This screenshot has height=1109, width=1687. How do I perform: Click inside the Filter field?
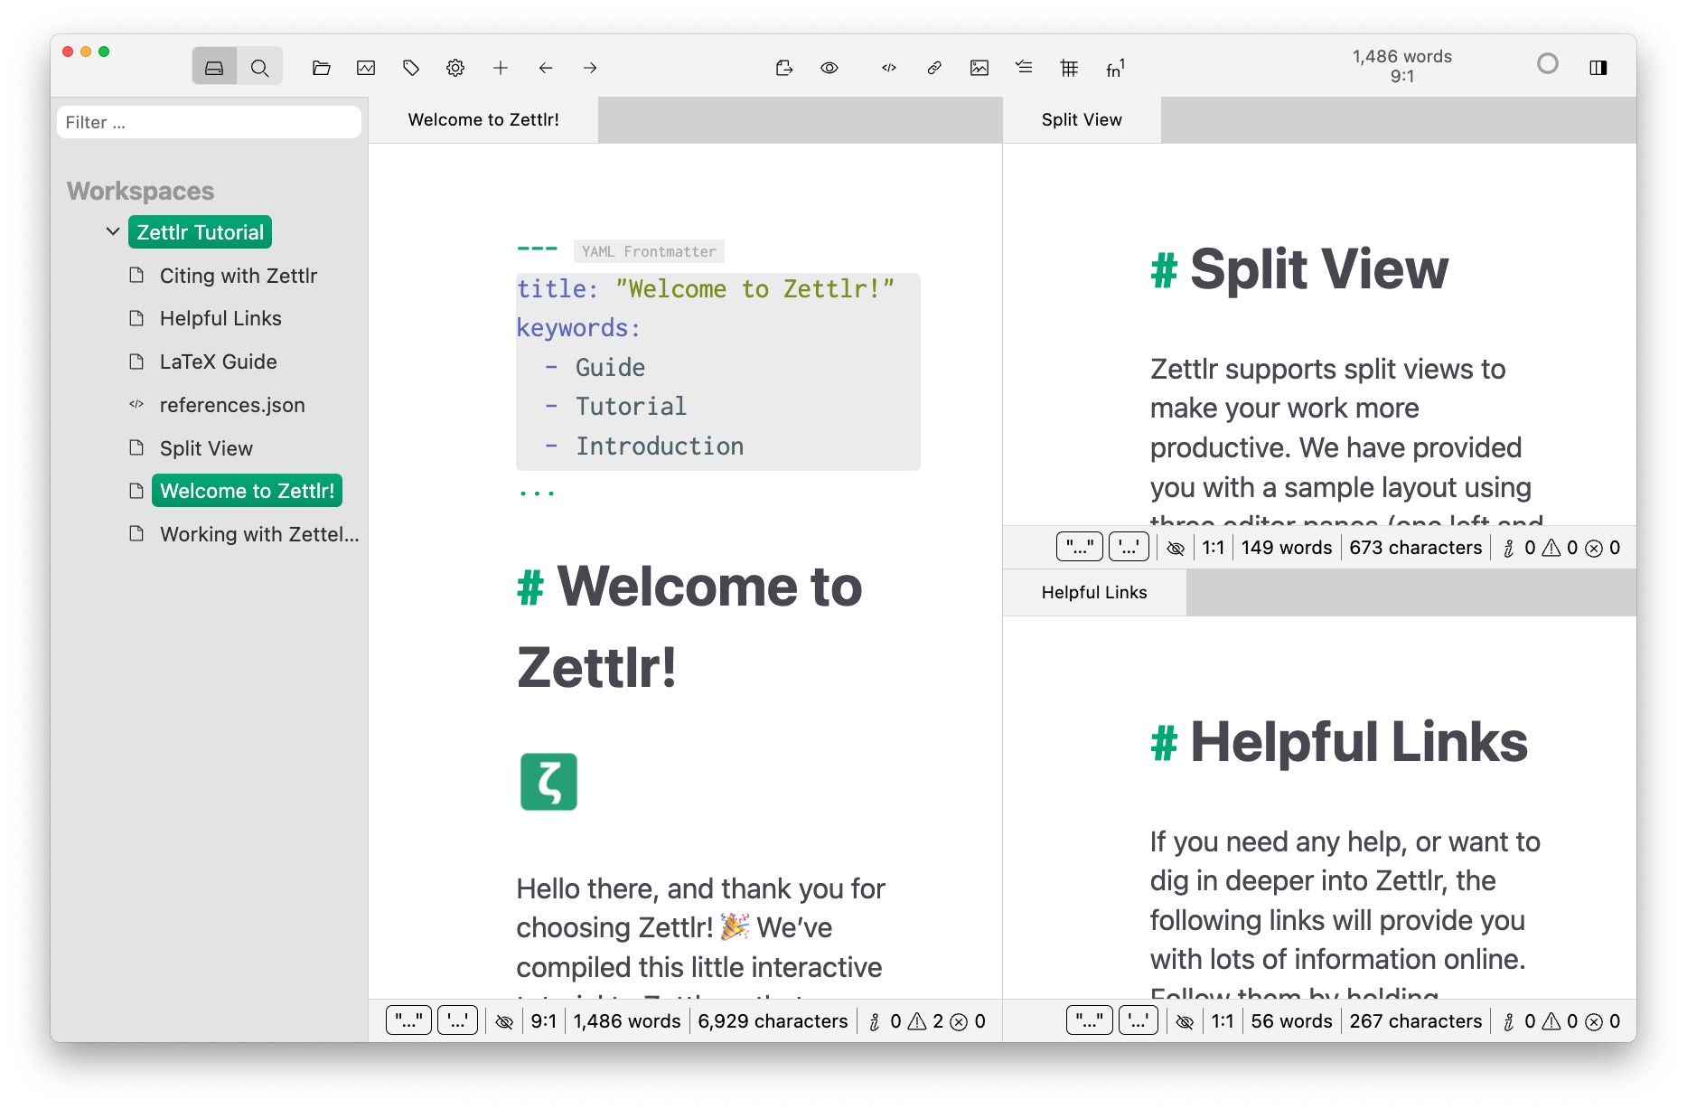[x=209, y=121]
